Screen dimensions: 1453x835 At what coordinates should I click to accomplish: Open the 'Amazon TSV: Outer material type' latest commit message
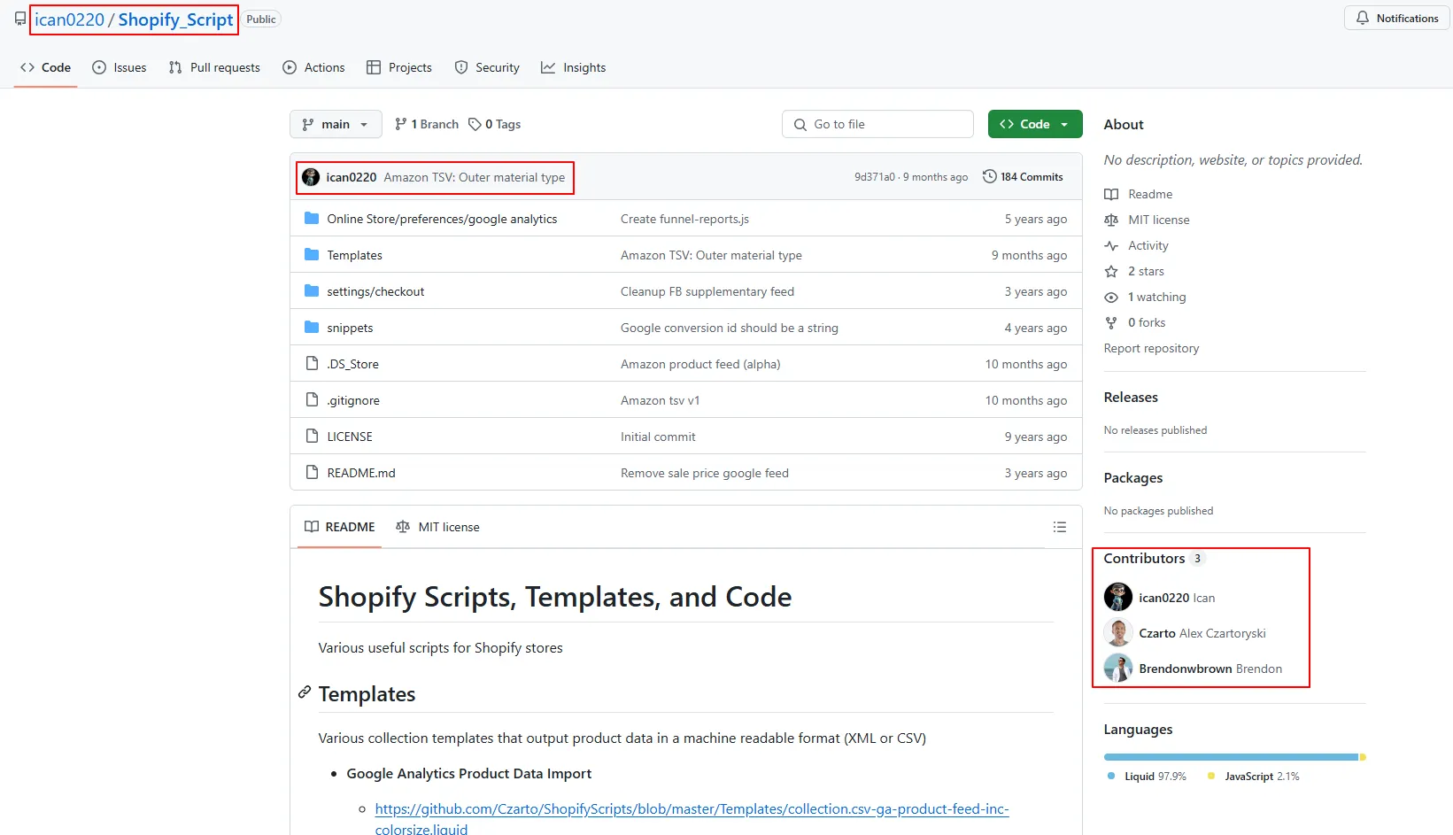tap(475, 177)
